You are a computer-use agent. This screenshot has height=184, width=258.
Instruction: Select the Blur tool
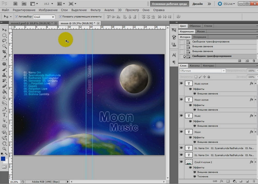(4, 97)
